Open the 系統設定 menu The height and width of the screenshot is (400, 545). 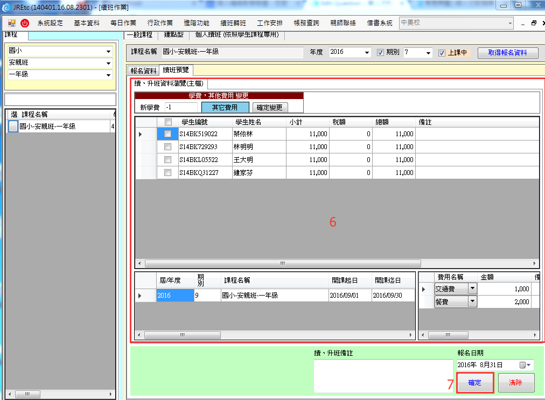50,23
